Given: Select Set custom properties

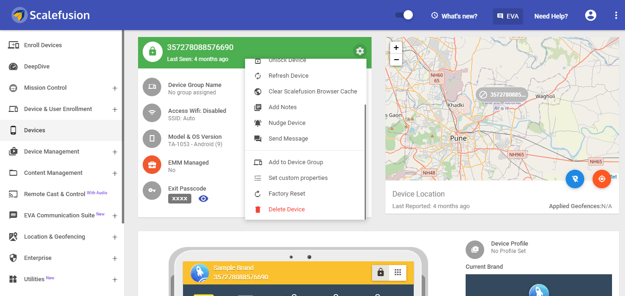Looking at the screenshot, I should 305,178.
